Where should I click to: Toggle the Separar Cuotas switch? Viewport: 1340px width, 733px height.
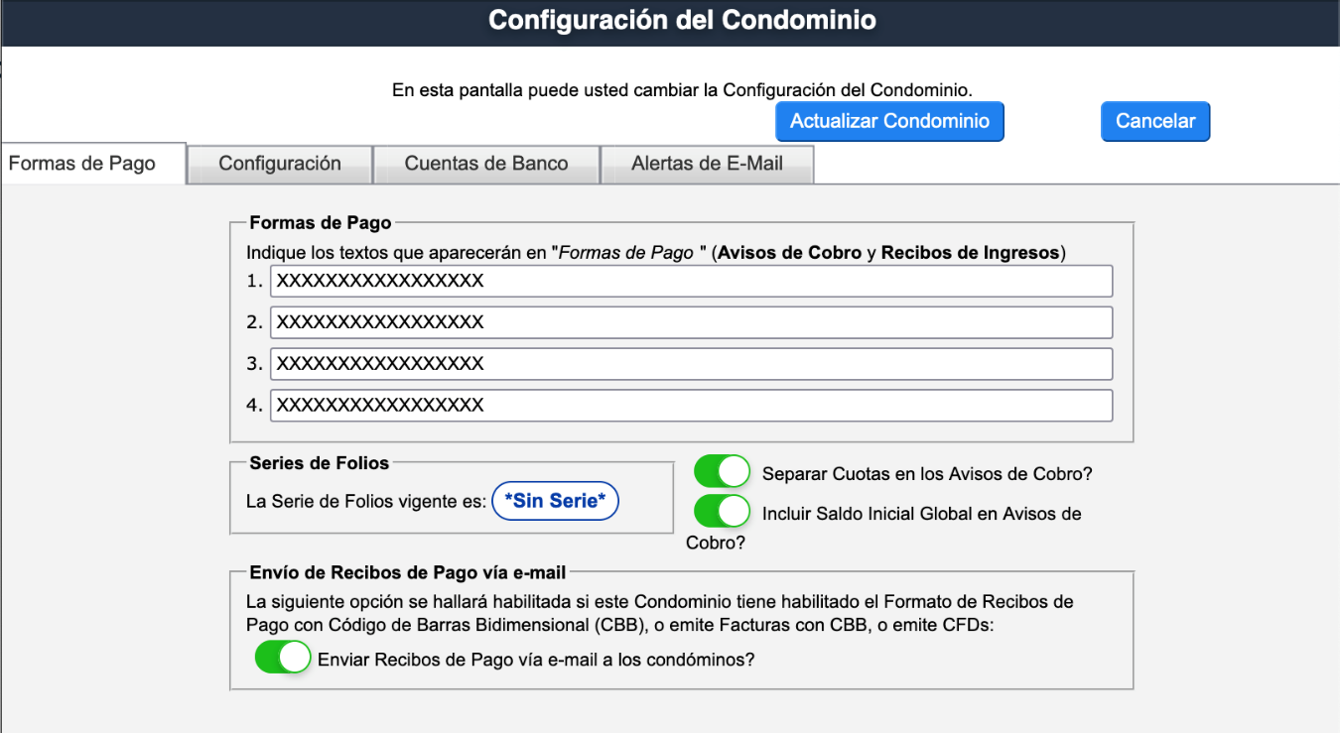pyautogui.click(x=722, y=471)
